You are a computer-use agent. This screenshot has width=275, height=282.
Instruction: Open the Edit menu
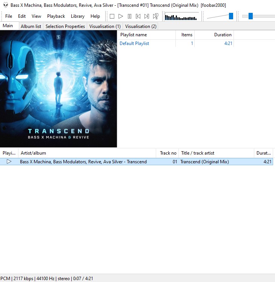click(22, 16)
